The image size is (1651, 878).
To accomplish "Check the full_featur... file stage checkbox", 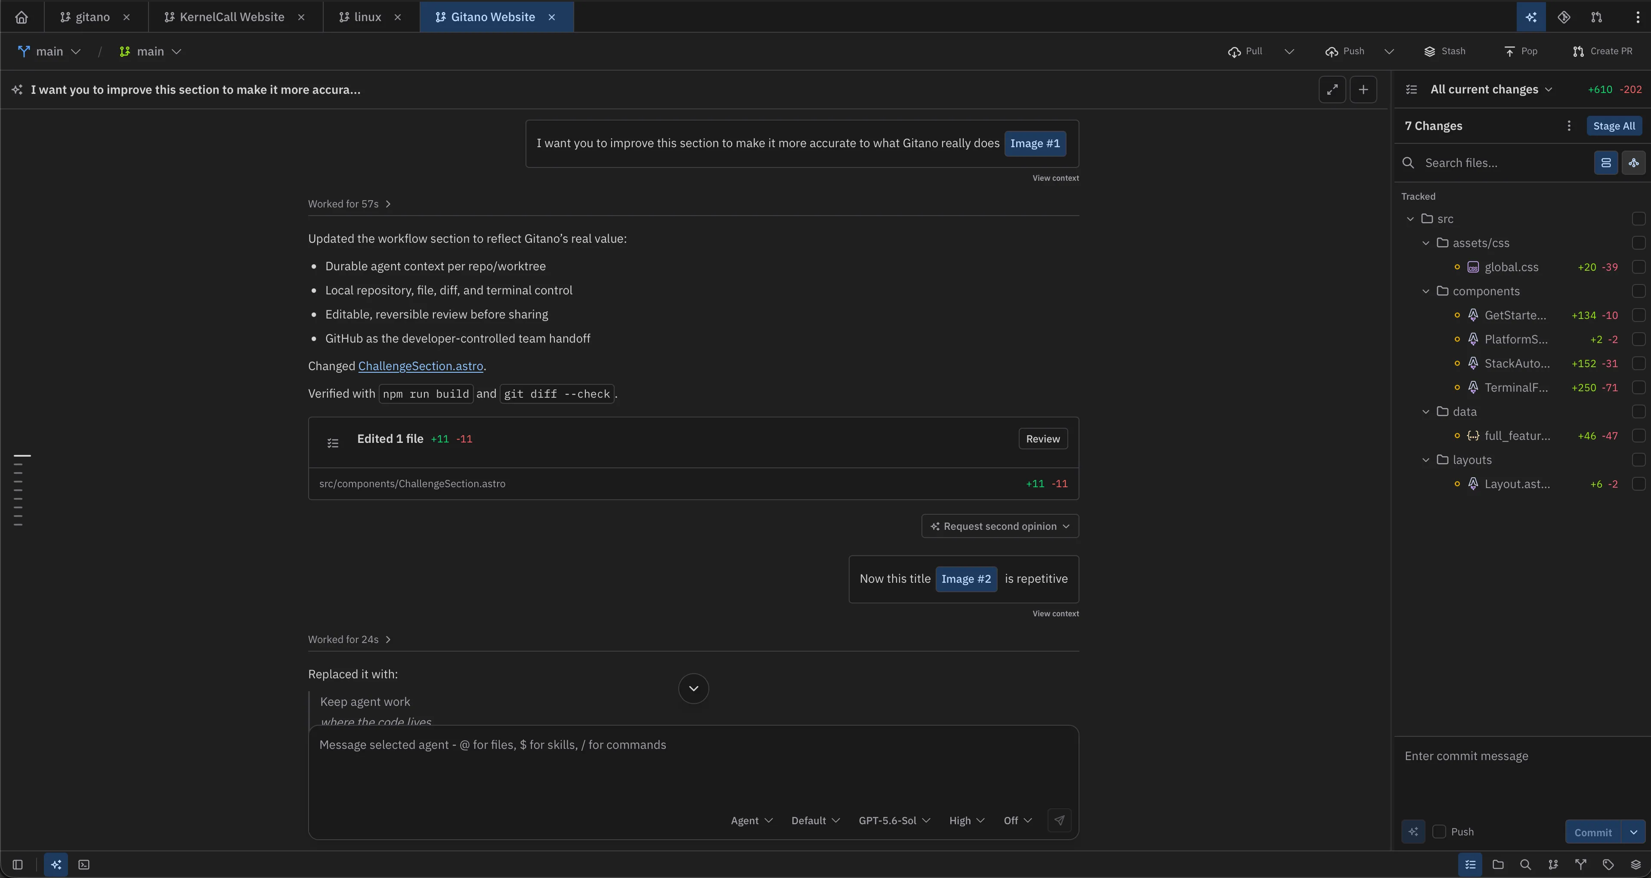I will click(x=1638, y=436).
